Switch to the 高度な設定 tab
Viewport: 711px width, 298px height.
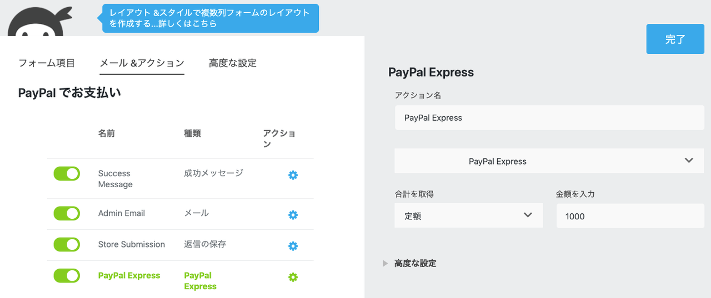[x=233, y=63]
